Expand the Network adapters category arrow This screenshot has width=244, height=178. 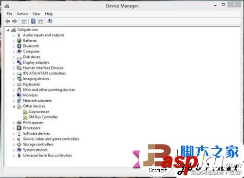coord(14,101)
